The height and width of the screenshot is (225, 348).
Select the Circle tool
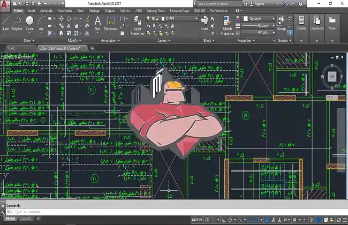29,24
